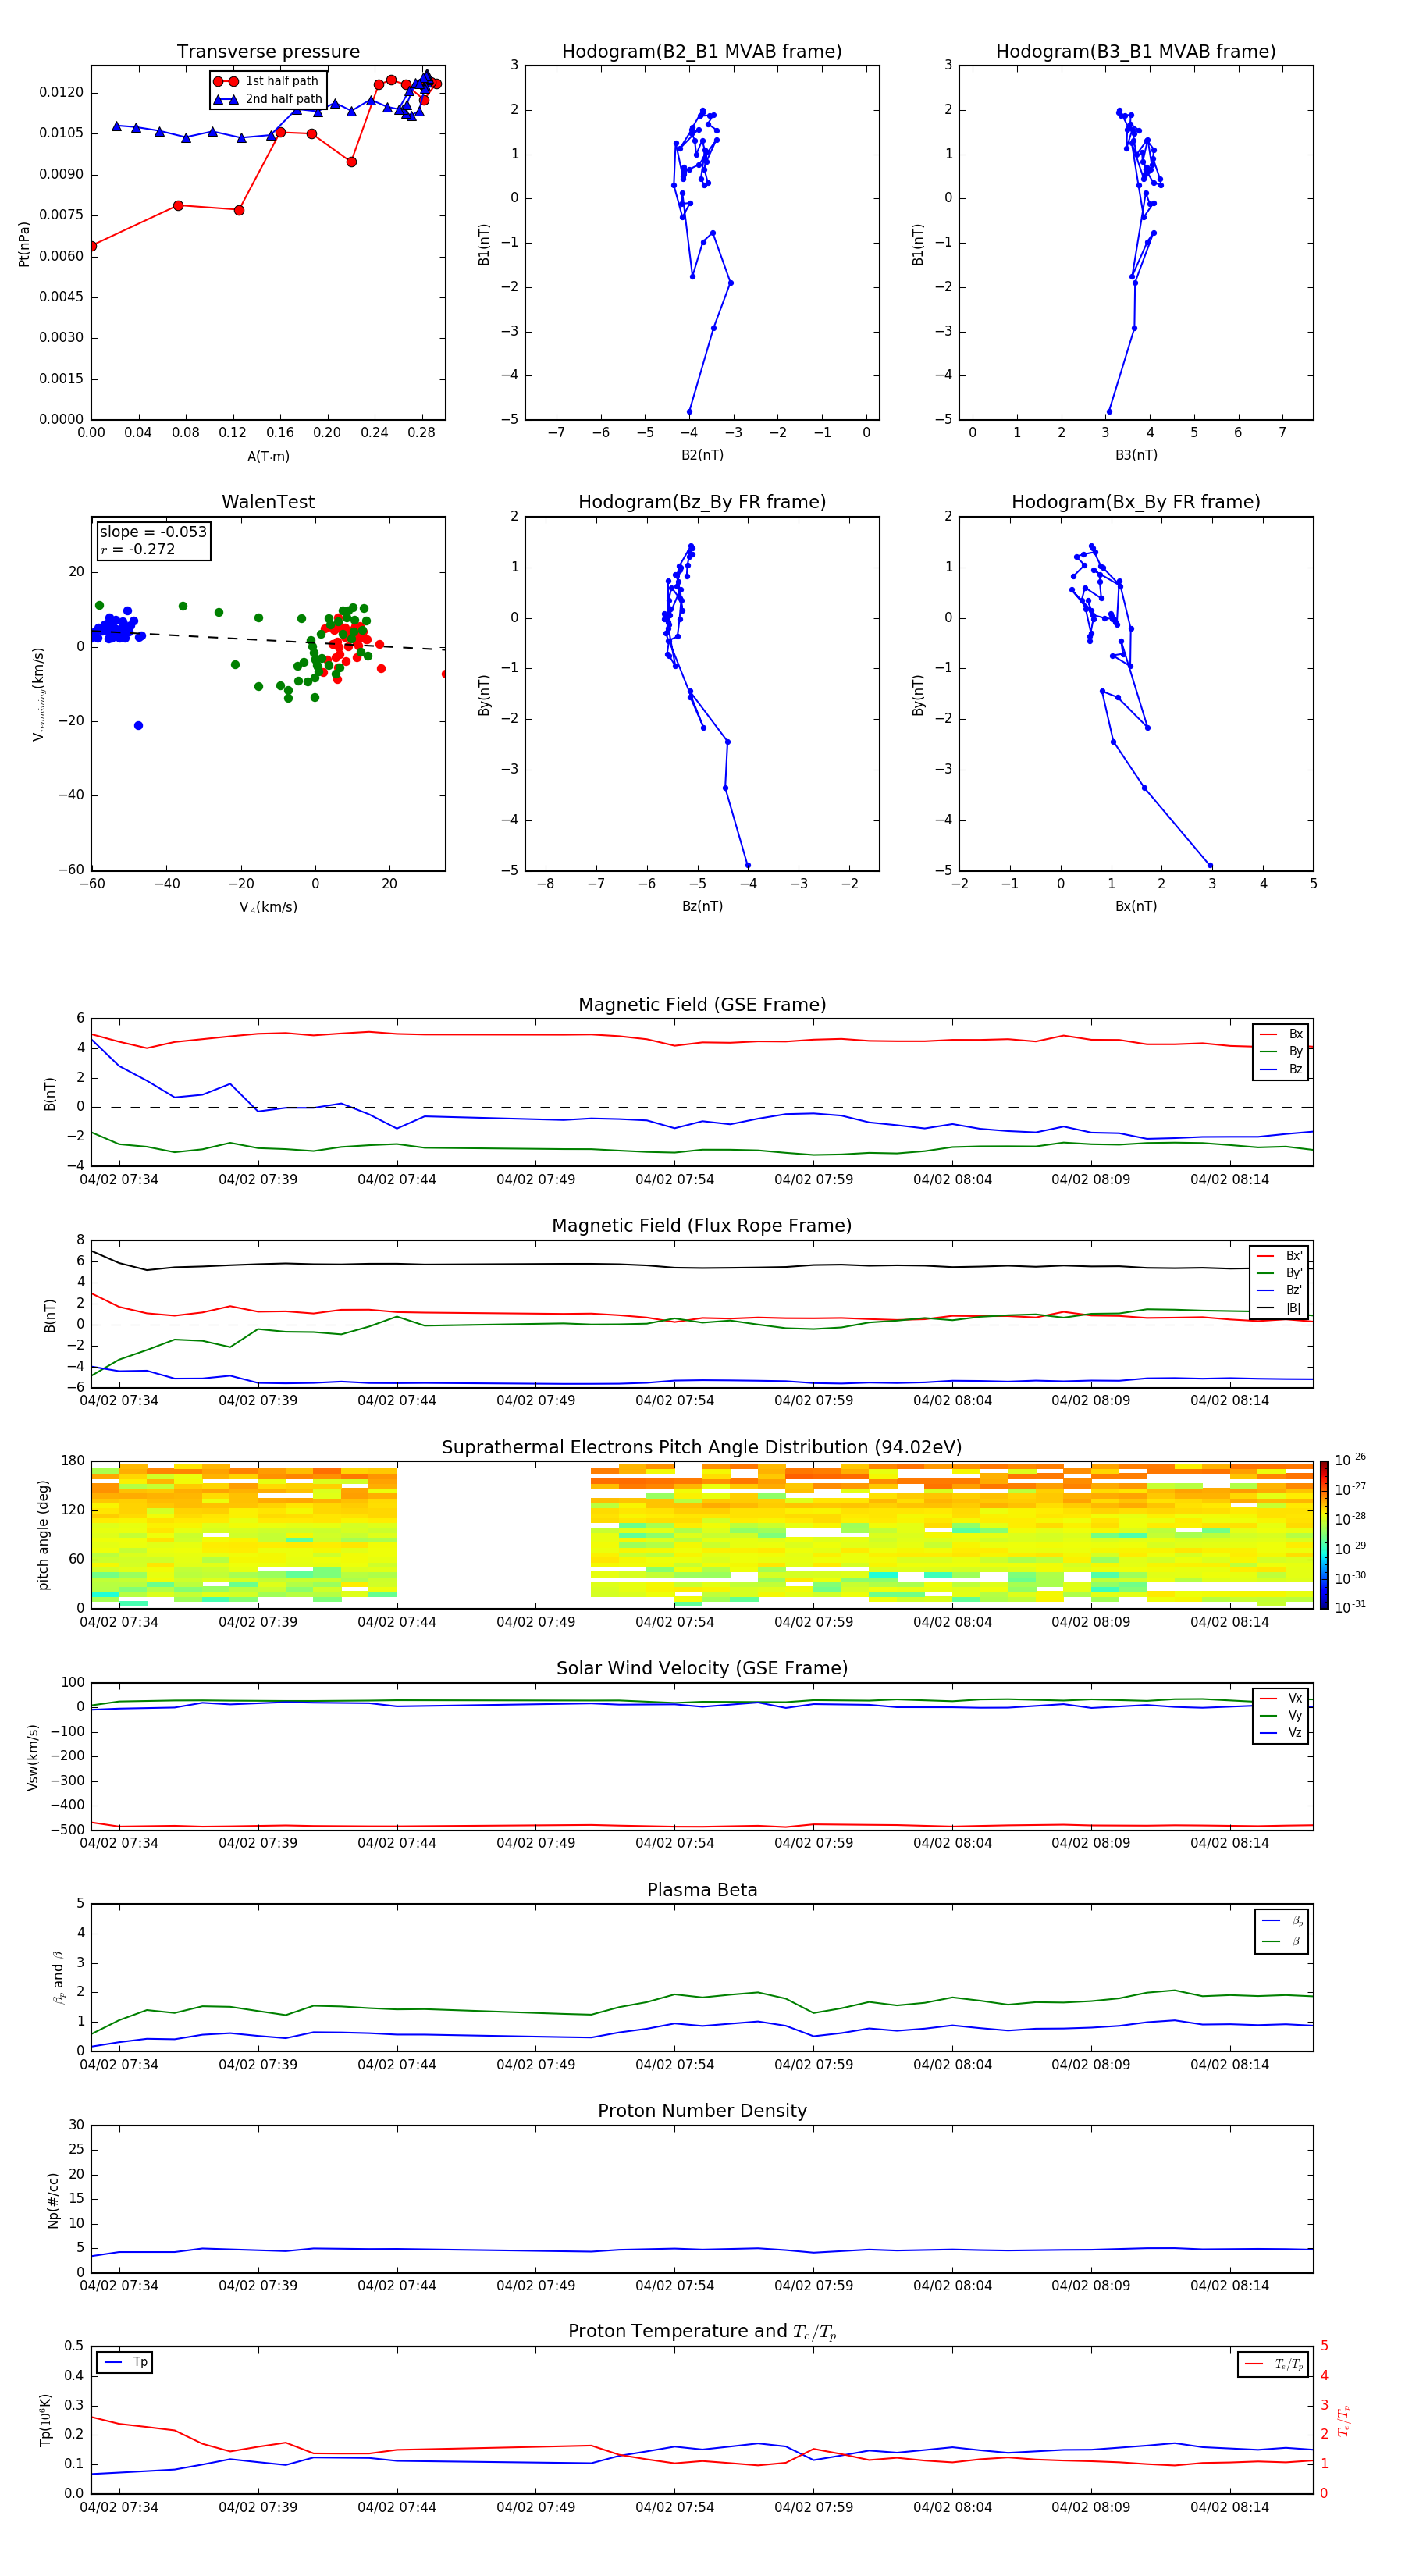Click the Bz entry in GSE legend
This screenshot has height=2576, width=1405.
click(x=1281, y=1069)
